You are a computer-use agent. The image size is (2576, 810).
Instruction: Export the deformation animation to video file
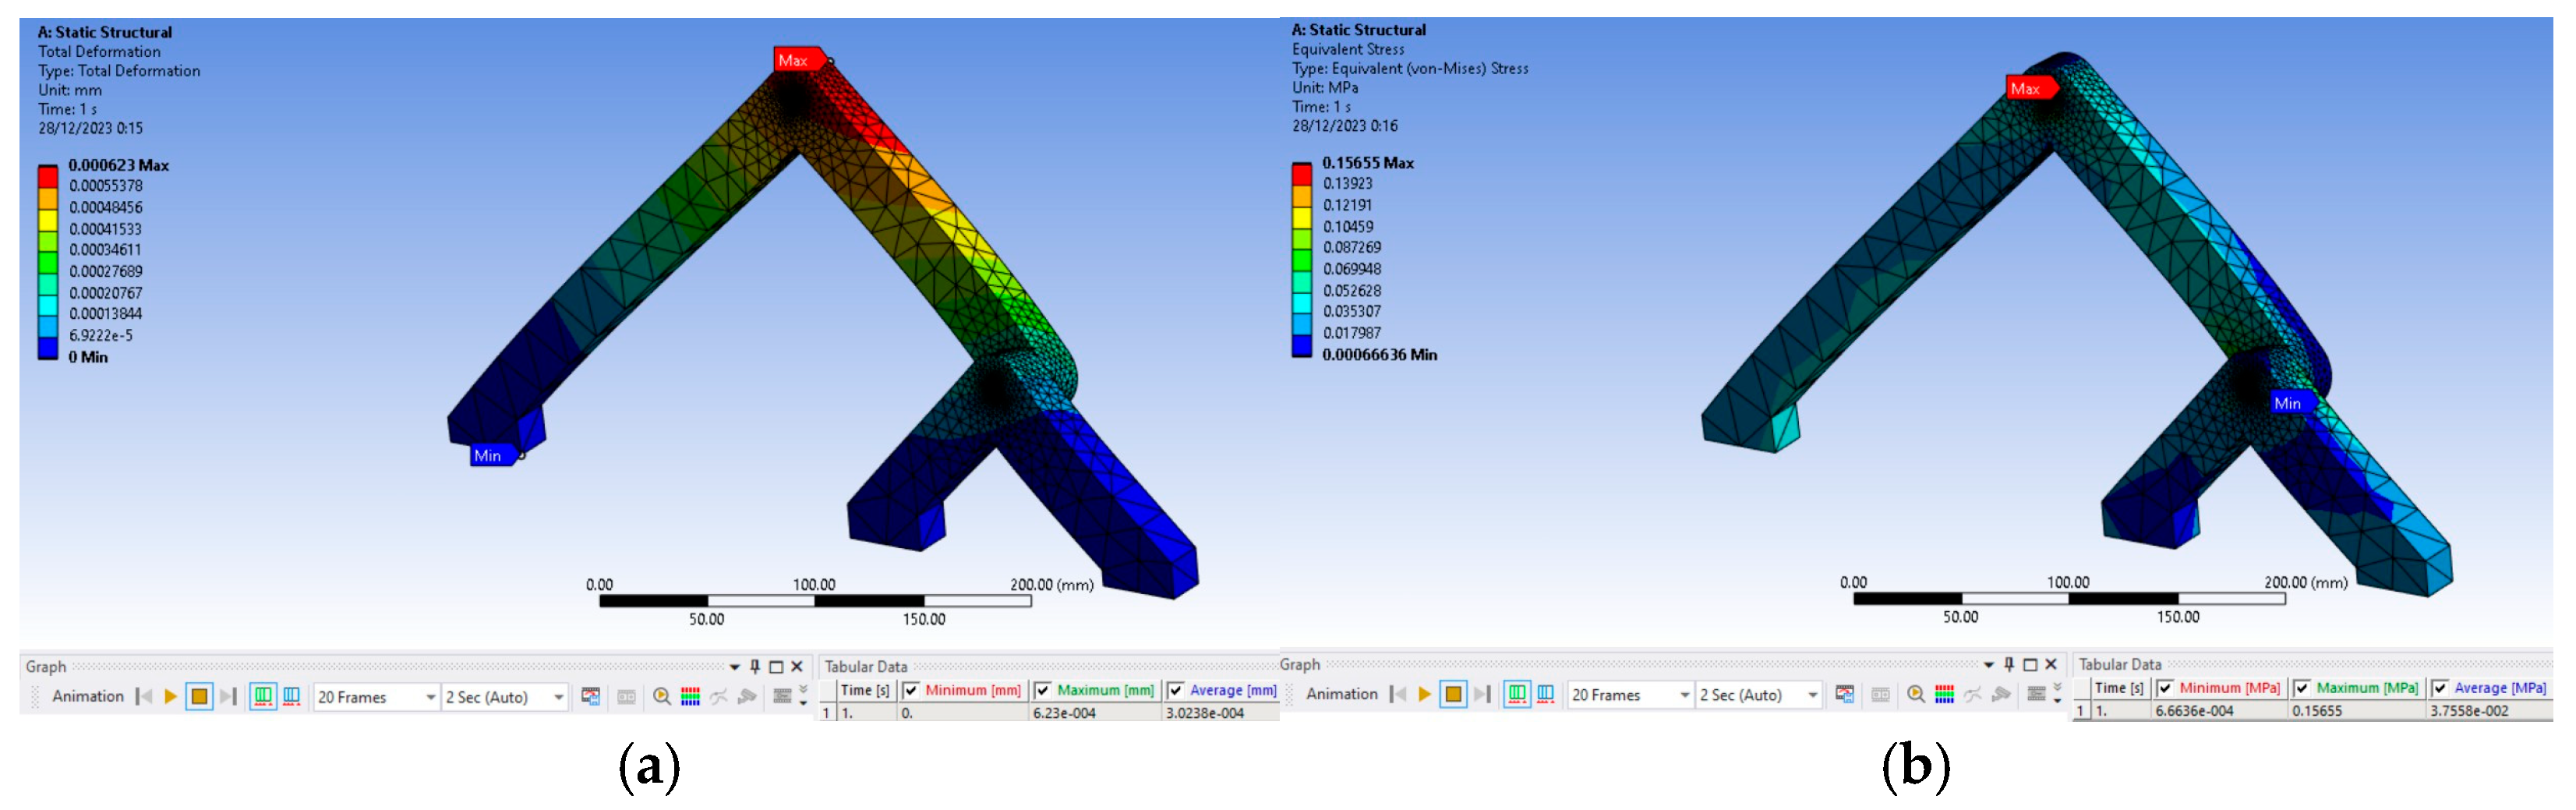pos(591,697)
